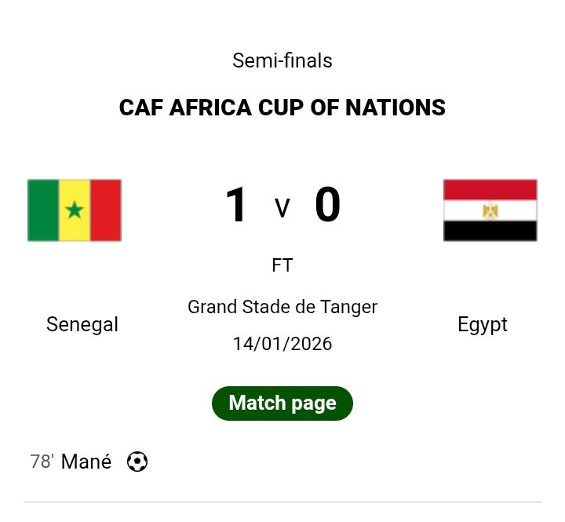Click the Semi-finals round label
The height and width of the screenshot is (522, 565).
tap(282, 60)
